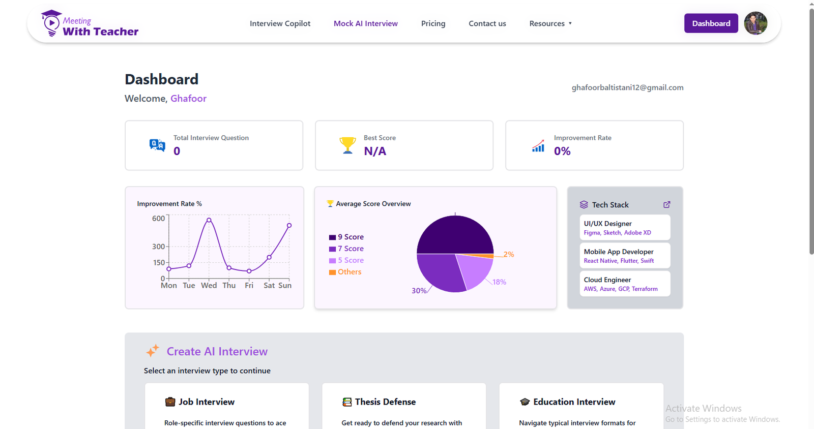Image resolution: width=814 pixels, height=429 pixels.
Task: Click the Thesis Defense books icon
Action: 347,402
